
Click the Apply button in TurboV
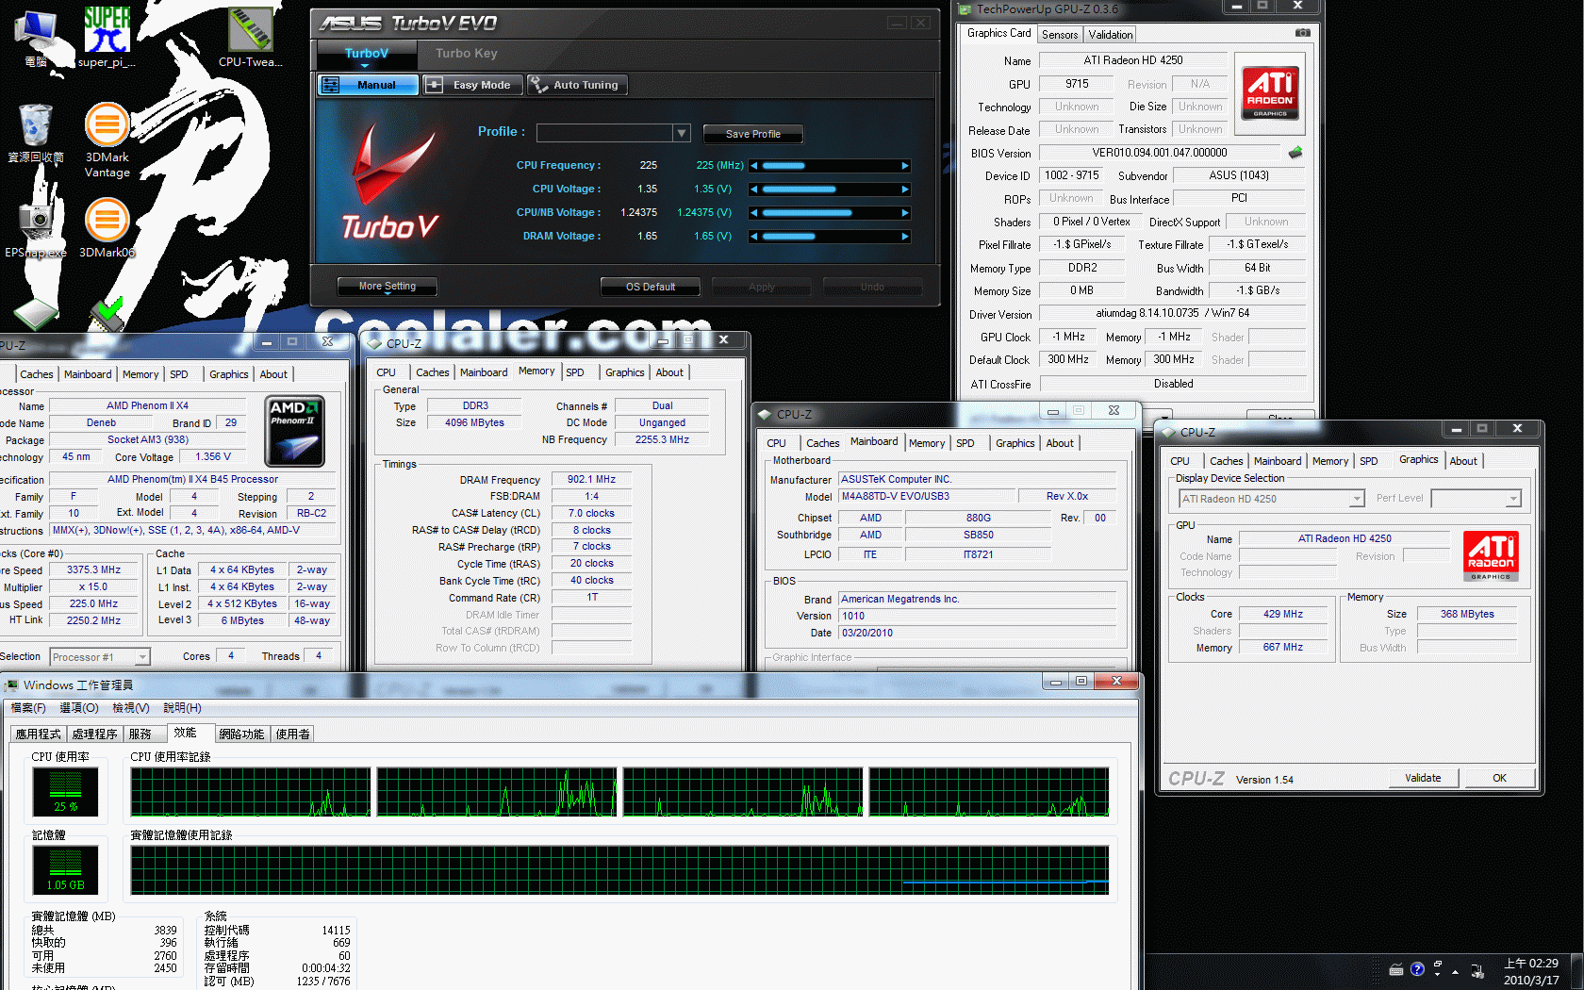click(762, 287)
